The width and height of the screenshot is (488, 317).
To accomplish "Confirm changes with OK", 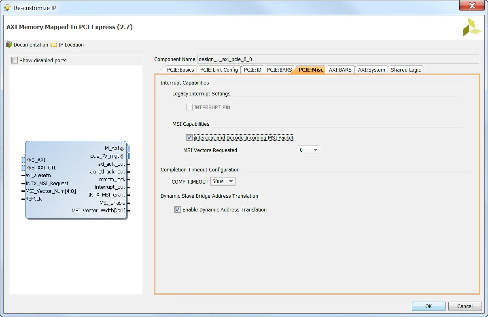I will pos(428,306).
